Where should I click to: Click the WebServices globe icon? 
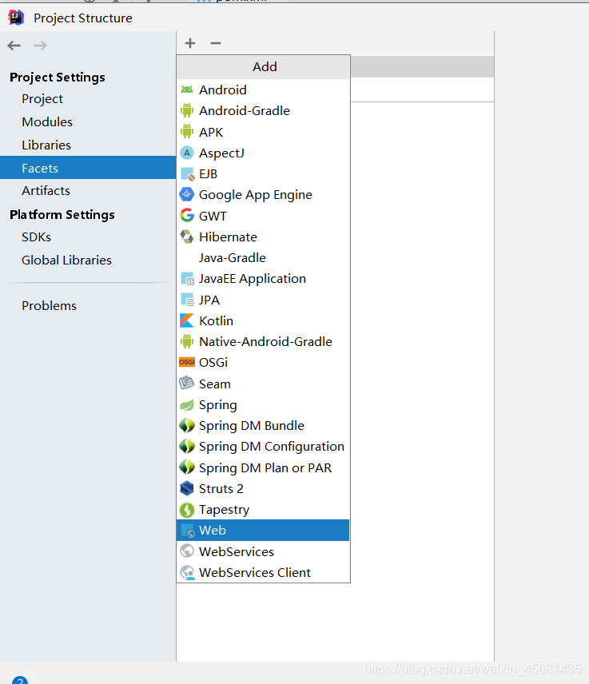pos(187,551)
